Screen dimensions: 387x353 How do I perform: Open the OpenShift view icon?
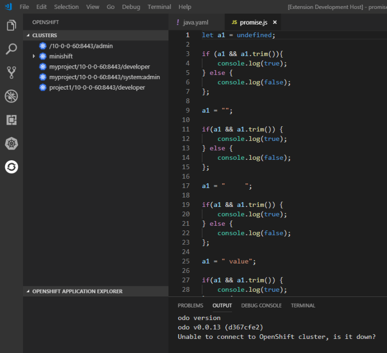point(12,167)
